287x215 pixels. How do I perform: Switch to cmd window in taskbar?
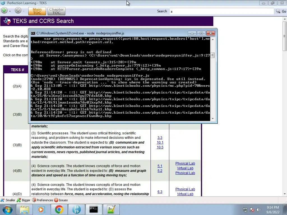[x=94, y=209]
